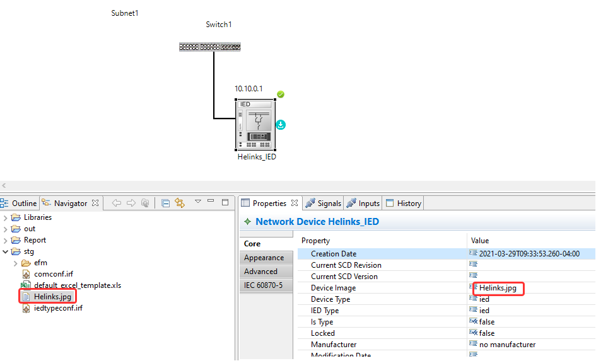Click the Switch1 device icon in the diagram

[x=209, y=47]
